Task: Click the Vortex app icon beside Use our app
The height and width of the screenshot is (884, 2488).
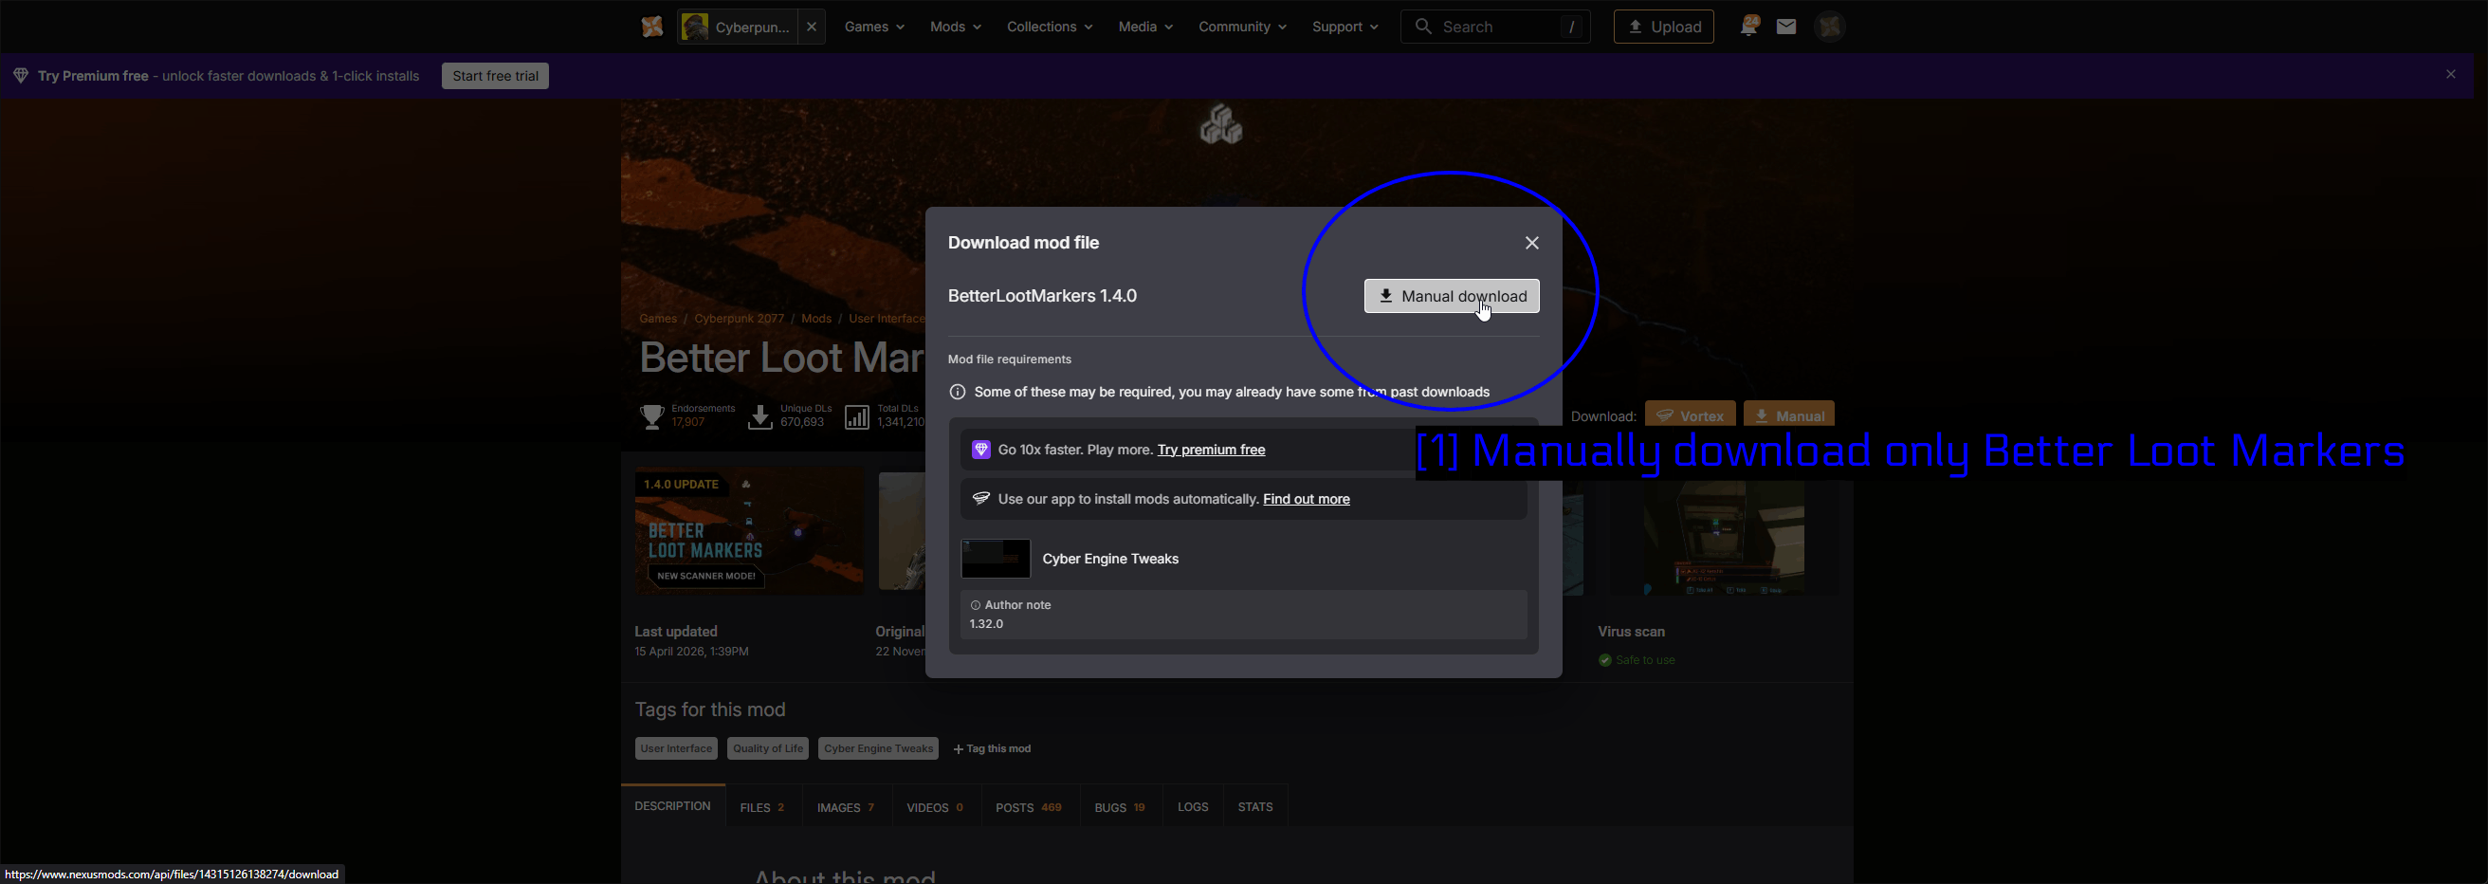Action: (981, 499)
